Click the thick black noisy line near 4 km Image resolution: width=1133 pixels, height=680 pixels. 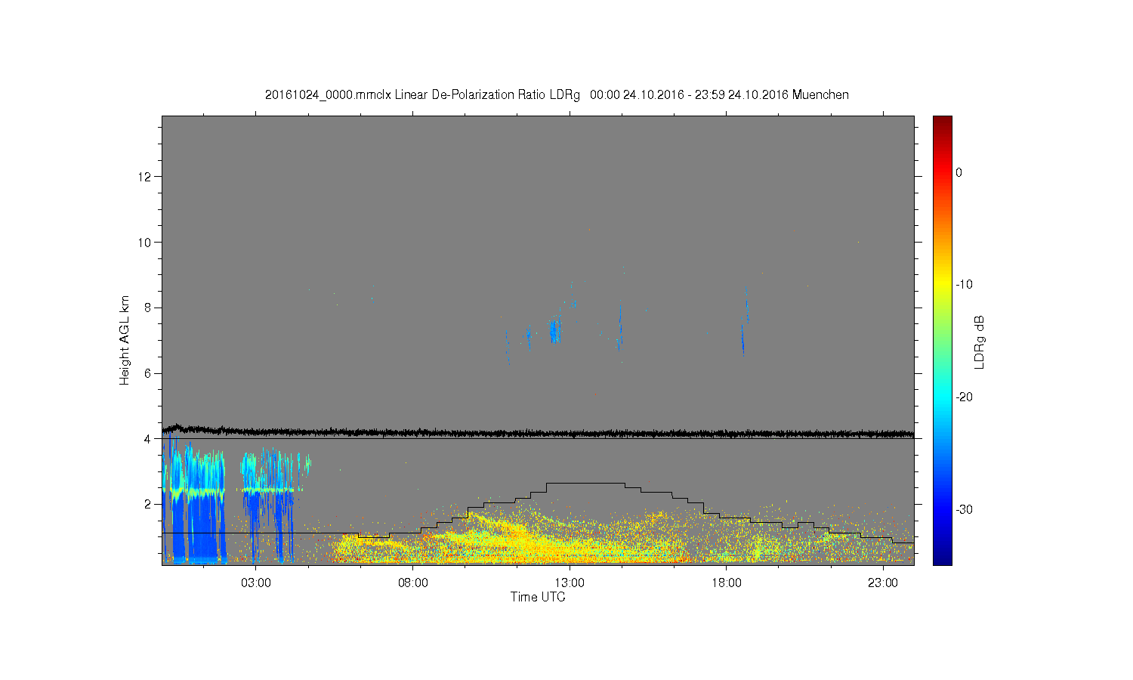point(538,433)
